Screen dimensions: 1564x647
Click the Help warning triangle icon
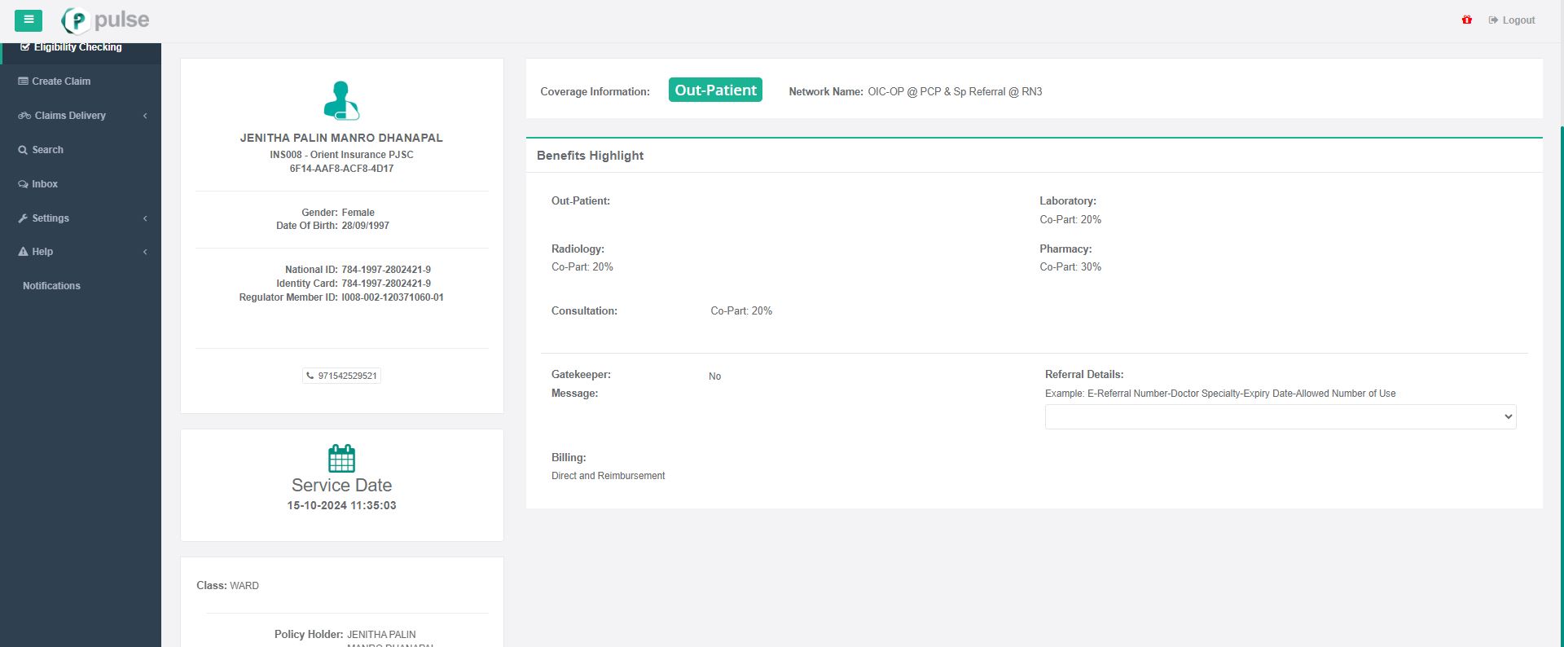coord(23,252)
